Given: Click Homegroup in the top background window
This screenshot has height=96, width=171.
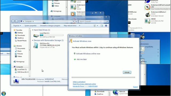Looking at the screenshot, I should click(57, 11).
